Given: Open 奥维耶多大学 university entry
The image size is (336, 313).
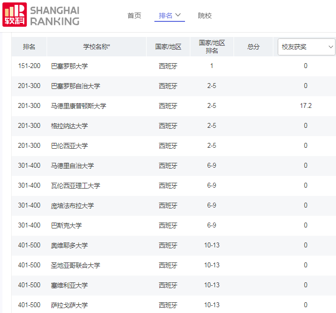Looking at the screenshot, I should [x=69, y=245].
